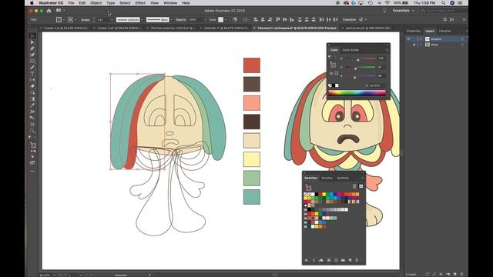Click the Opacity label link

point(181,19)
